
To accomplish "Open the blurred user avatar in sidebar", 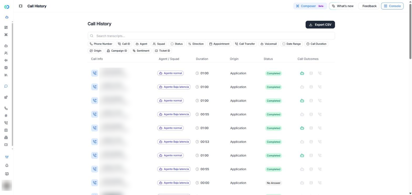I will pos(7,186).
